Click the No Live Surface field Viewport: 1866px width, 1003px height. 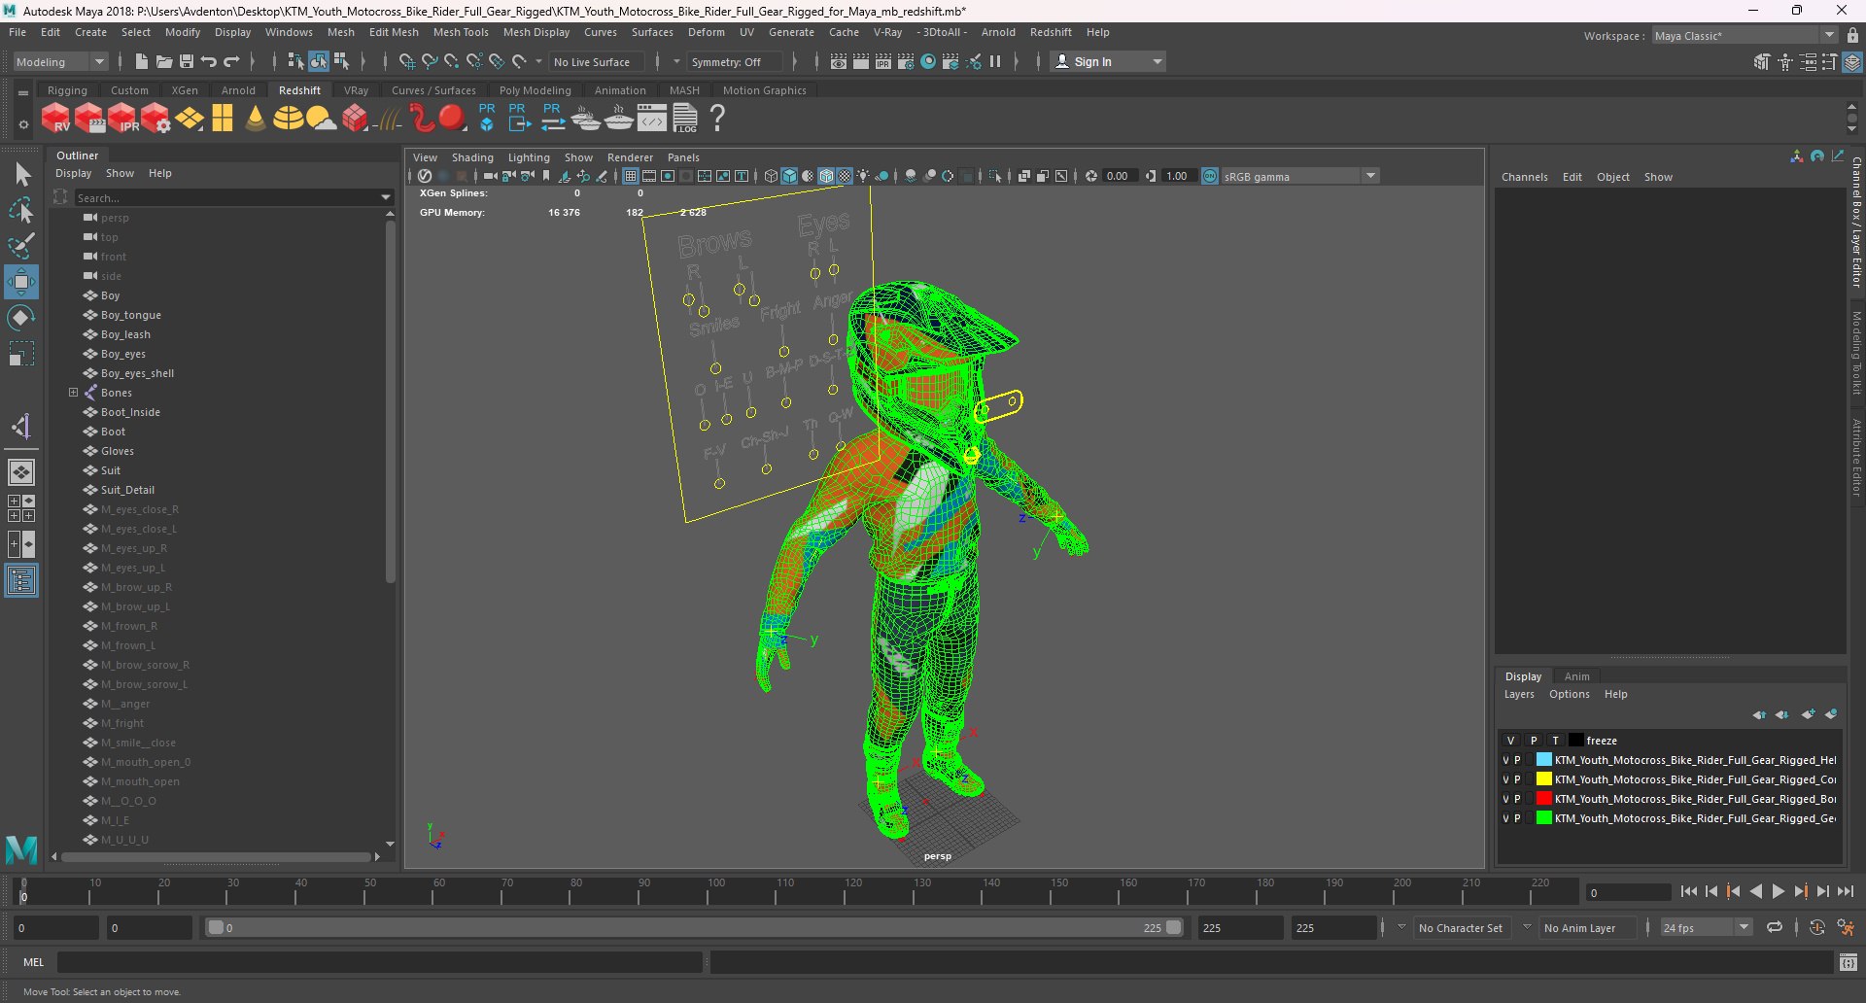(598, 61)
